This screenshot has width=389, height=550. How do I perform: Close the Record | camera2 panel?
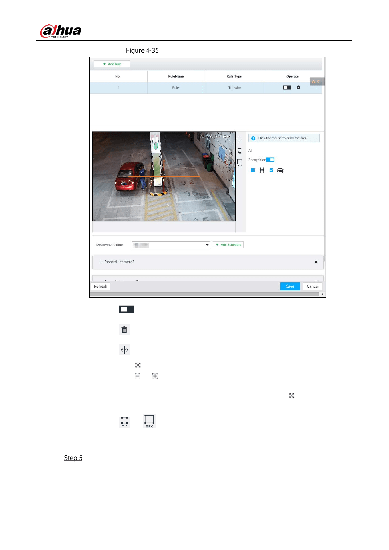point(316,262)
